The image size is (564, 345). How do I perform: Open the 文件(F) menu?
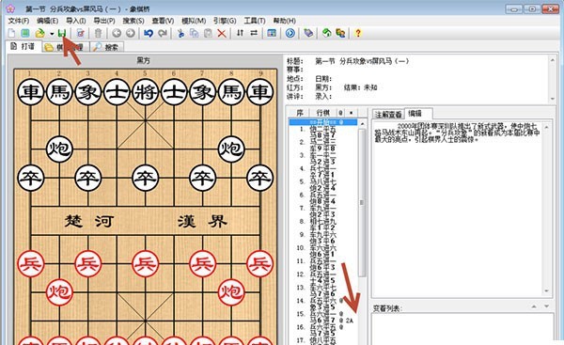[x=19, y=21]
